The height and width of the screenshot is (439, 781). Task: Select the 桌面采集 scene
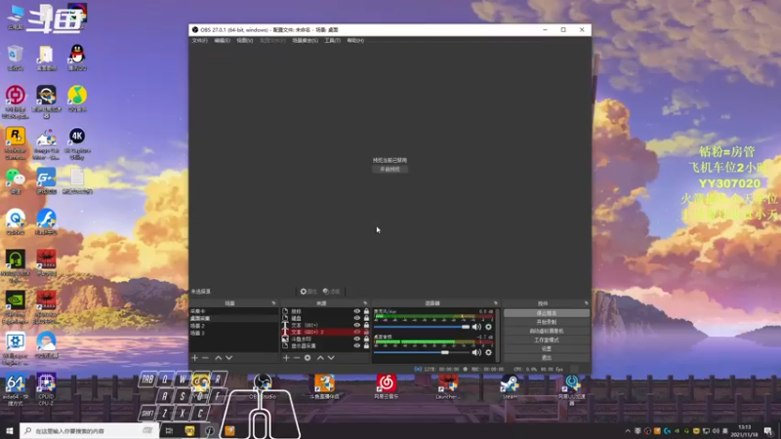pos(233,318)
